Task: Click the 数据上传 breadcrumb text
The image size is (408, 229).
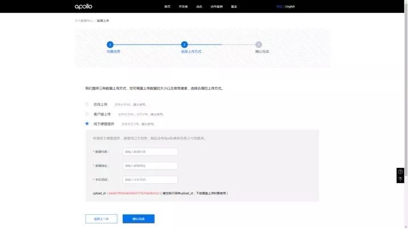Action: click(x=103, y=21)
